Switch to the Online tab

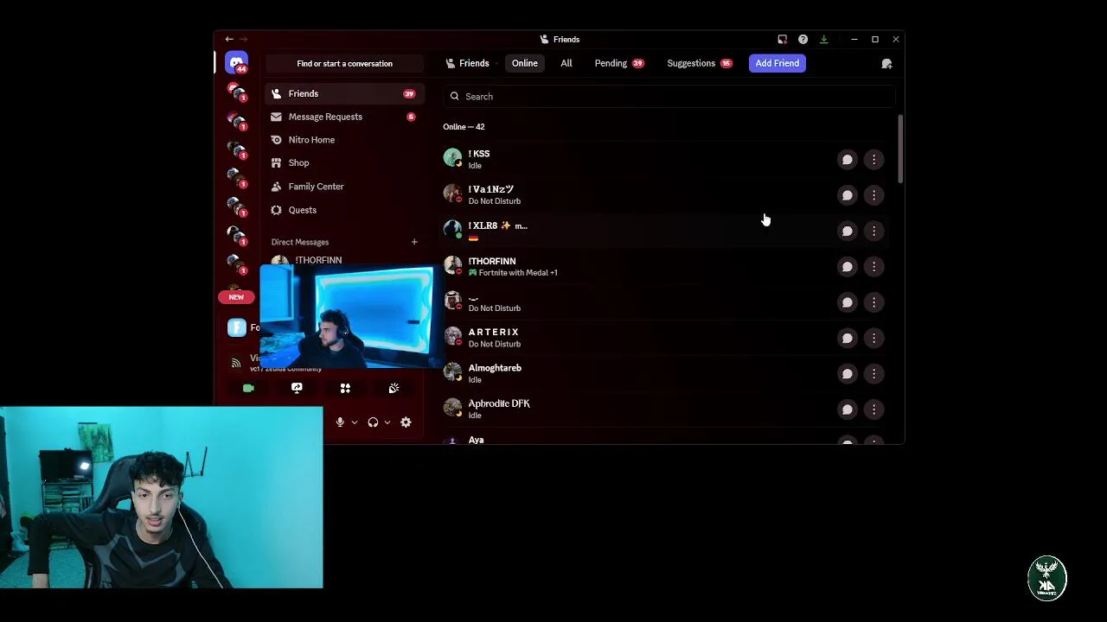coord(524,63)
